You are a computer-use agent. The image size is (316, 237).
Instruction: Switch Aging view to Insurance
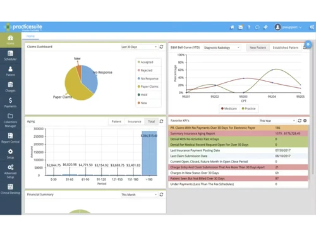(135, 121)
